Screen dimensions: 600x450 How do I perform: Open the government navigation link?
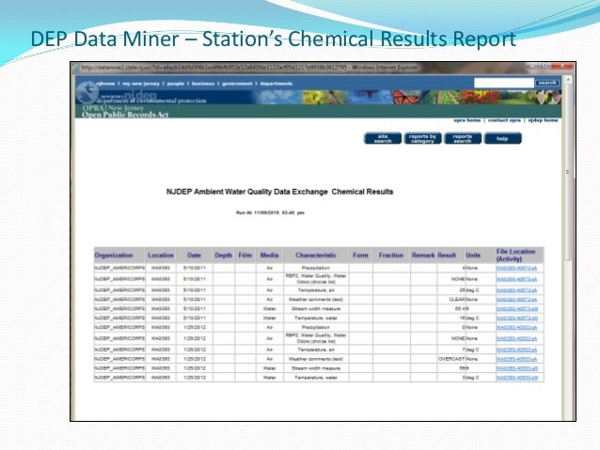coord(237,84)
